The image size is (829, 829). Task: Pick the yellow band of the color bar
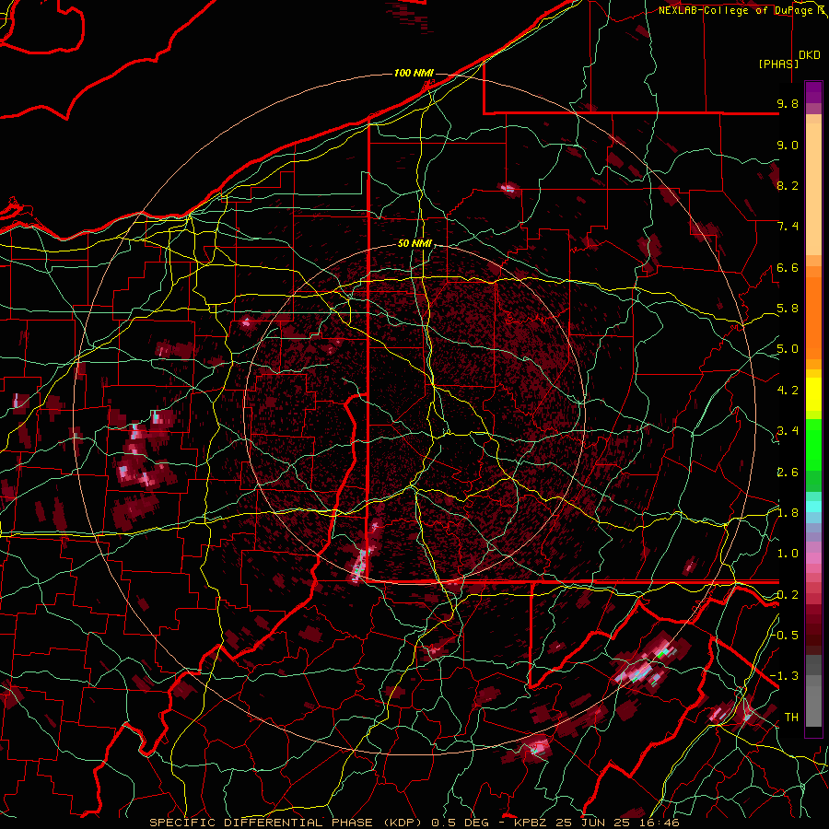[813, 394]
